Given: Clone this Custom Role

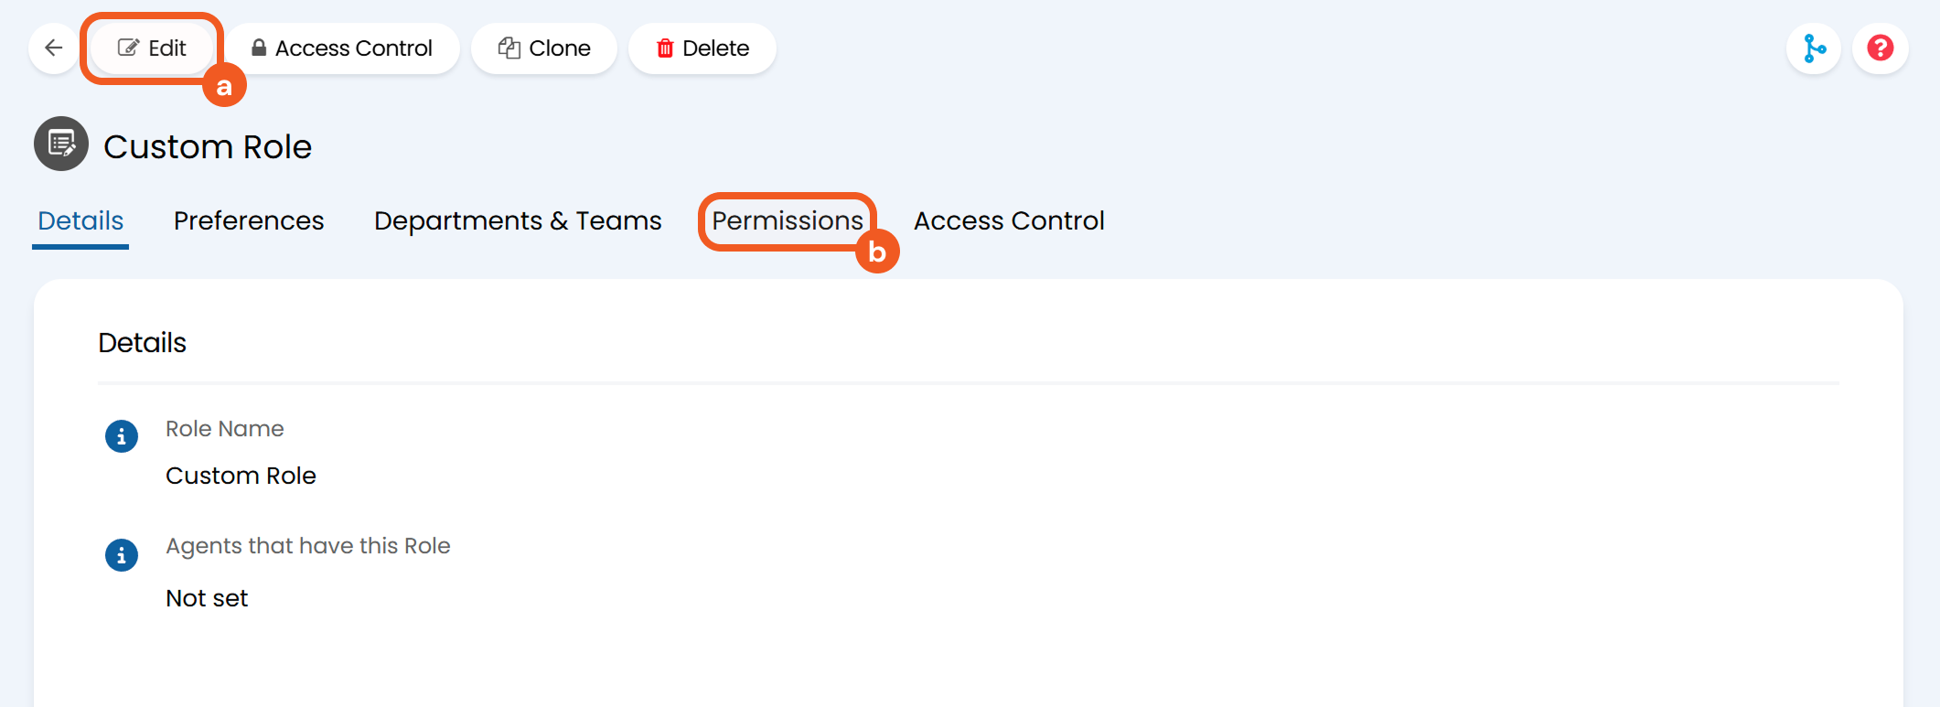Looking at the screenshot, I should click(544, 48).
